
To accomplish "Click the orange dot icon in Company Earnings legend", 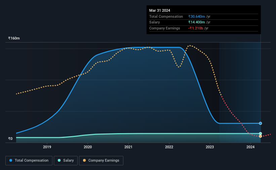I will coord(84,160).
